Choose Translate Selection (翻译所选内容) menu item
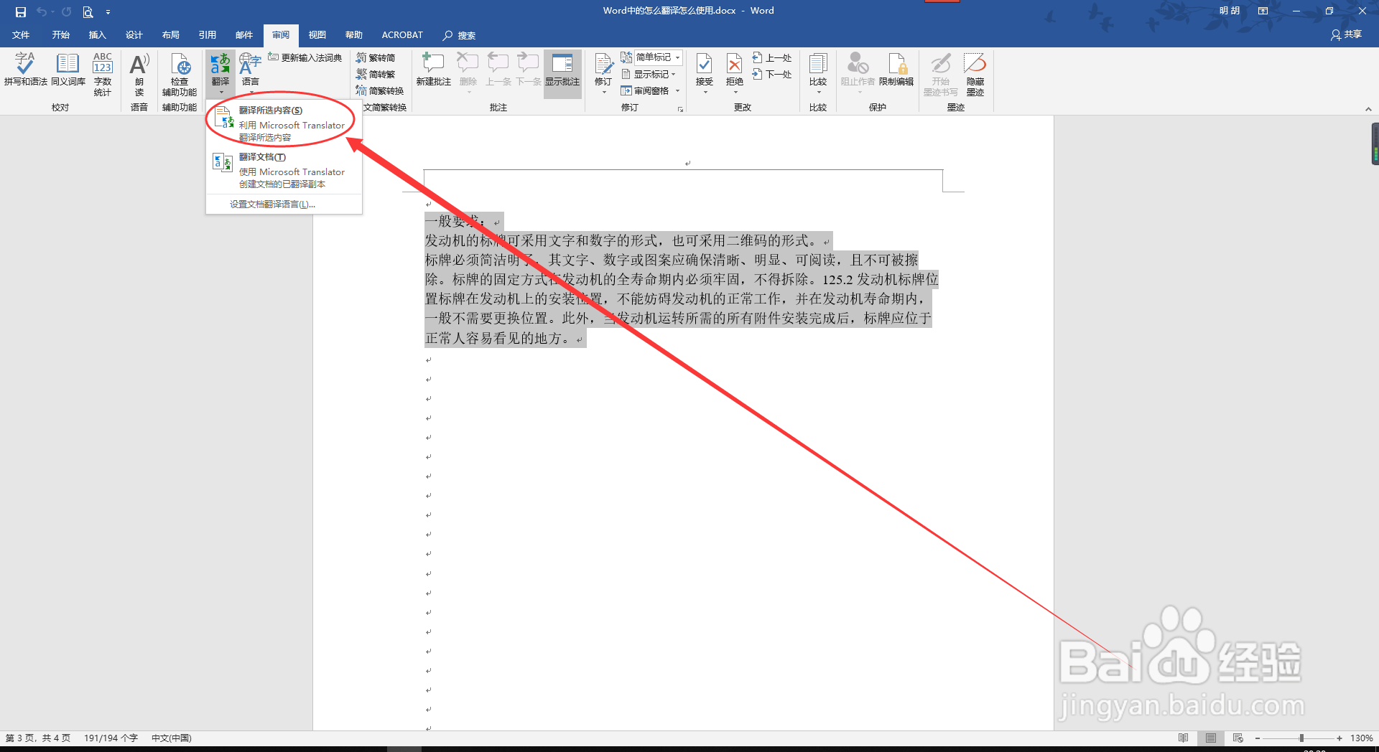Image resolution: width=1379 pixels, height=752 pixels. pos(284,123)
